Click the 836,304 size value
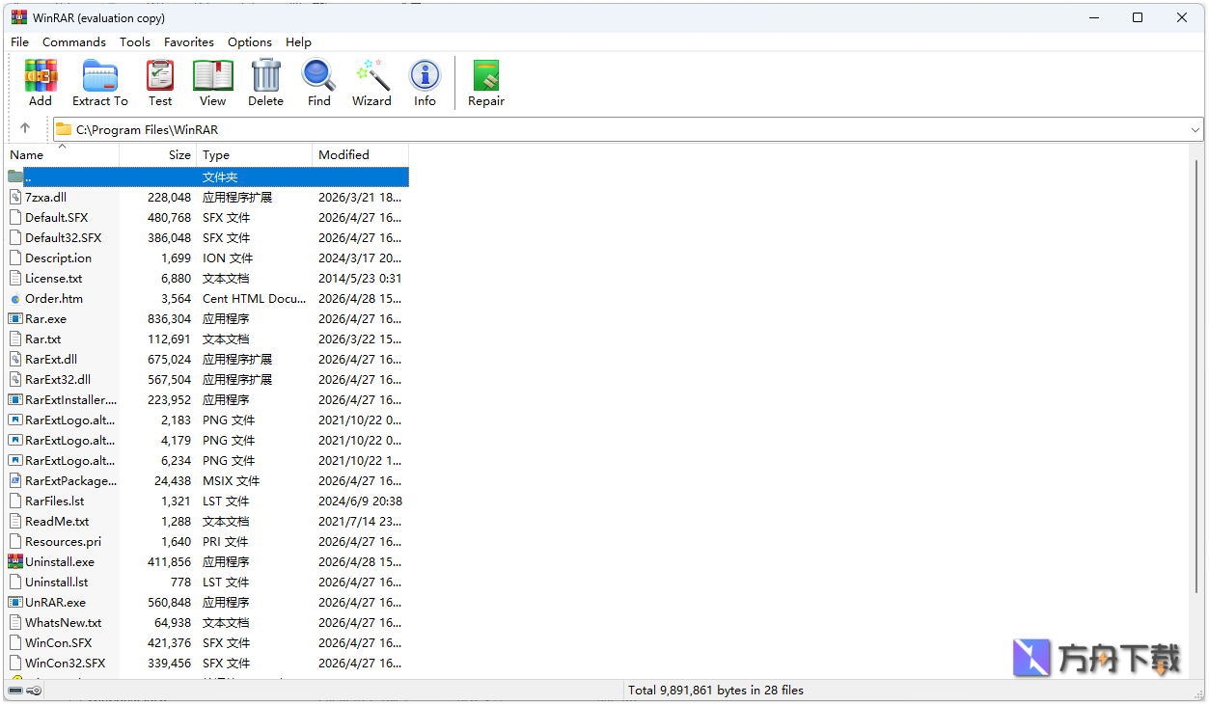The height and width of the screenshot is (705, 1209). pos(169,318)
